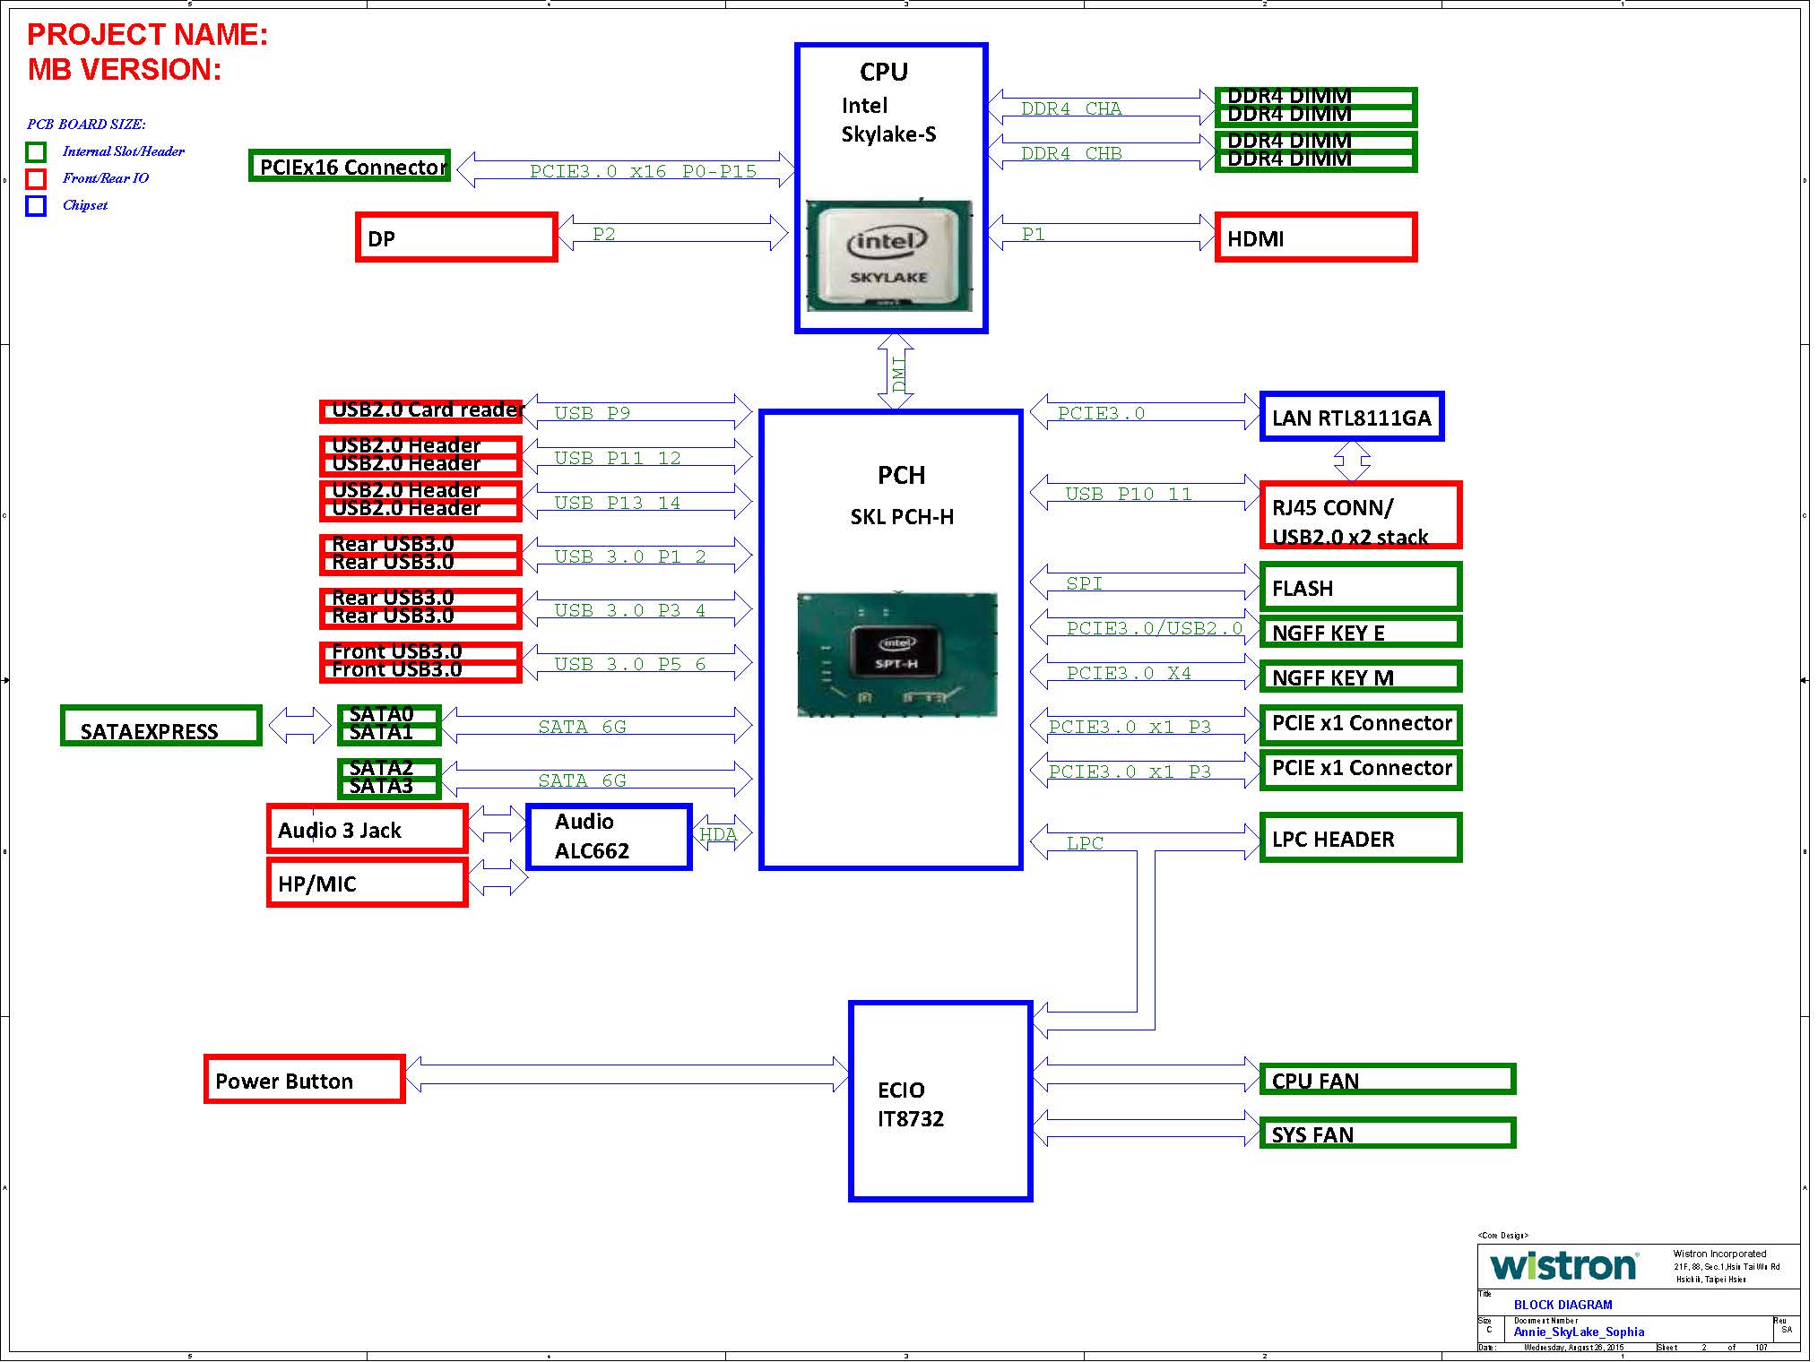Click the green Internal Slot/Header legend square

pos(36,152)
